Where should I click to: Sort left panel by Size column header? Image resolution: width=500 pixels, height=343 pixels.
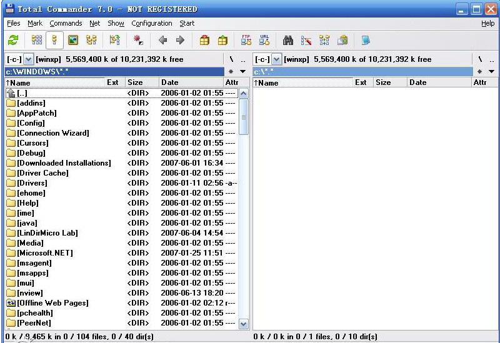pyautogui.click(x=142, y=82)
